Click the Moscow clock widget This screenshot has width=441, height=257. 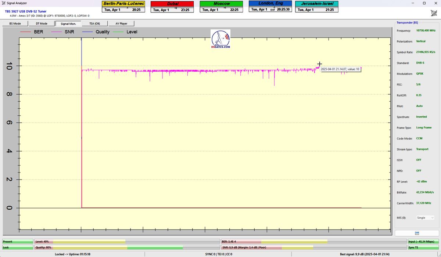tap(221, 7)
